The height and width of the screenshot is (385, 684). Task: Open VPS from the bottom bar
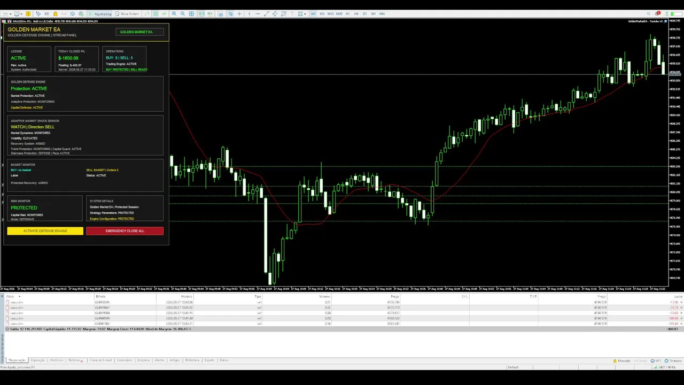[655, 361]
